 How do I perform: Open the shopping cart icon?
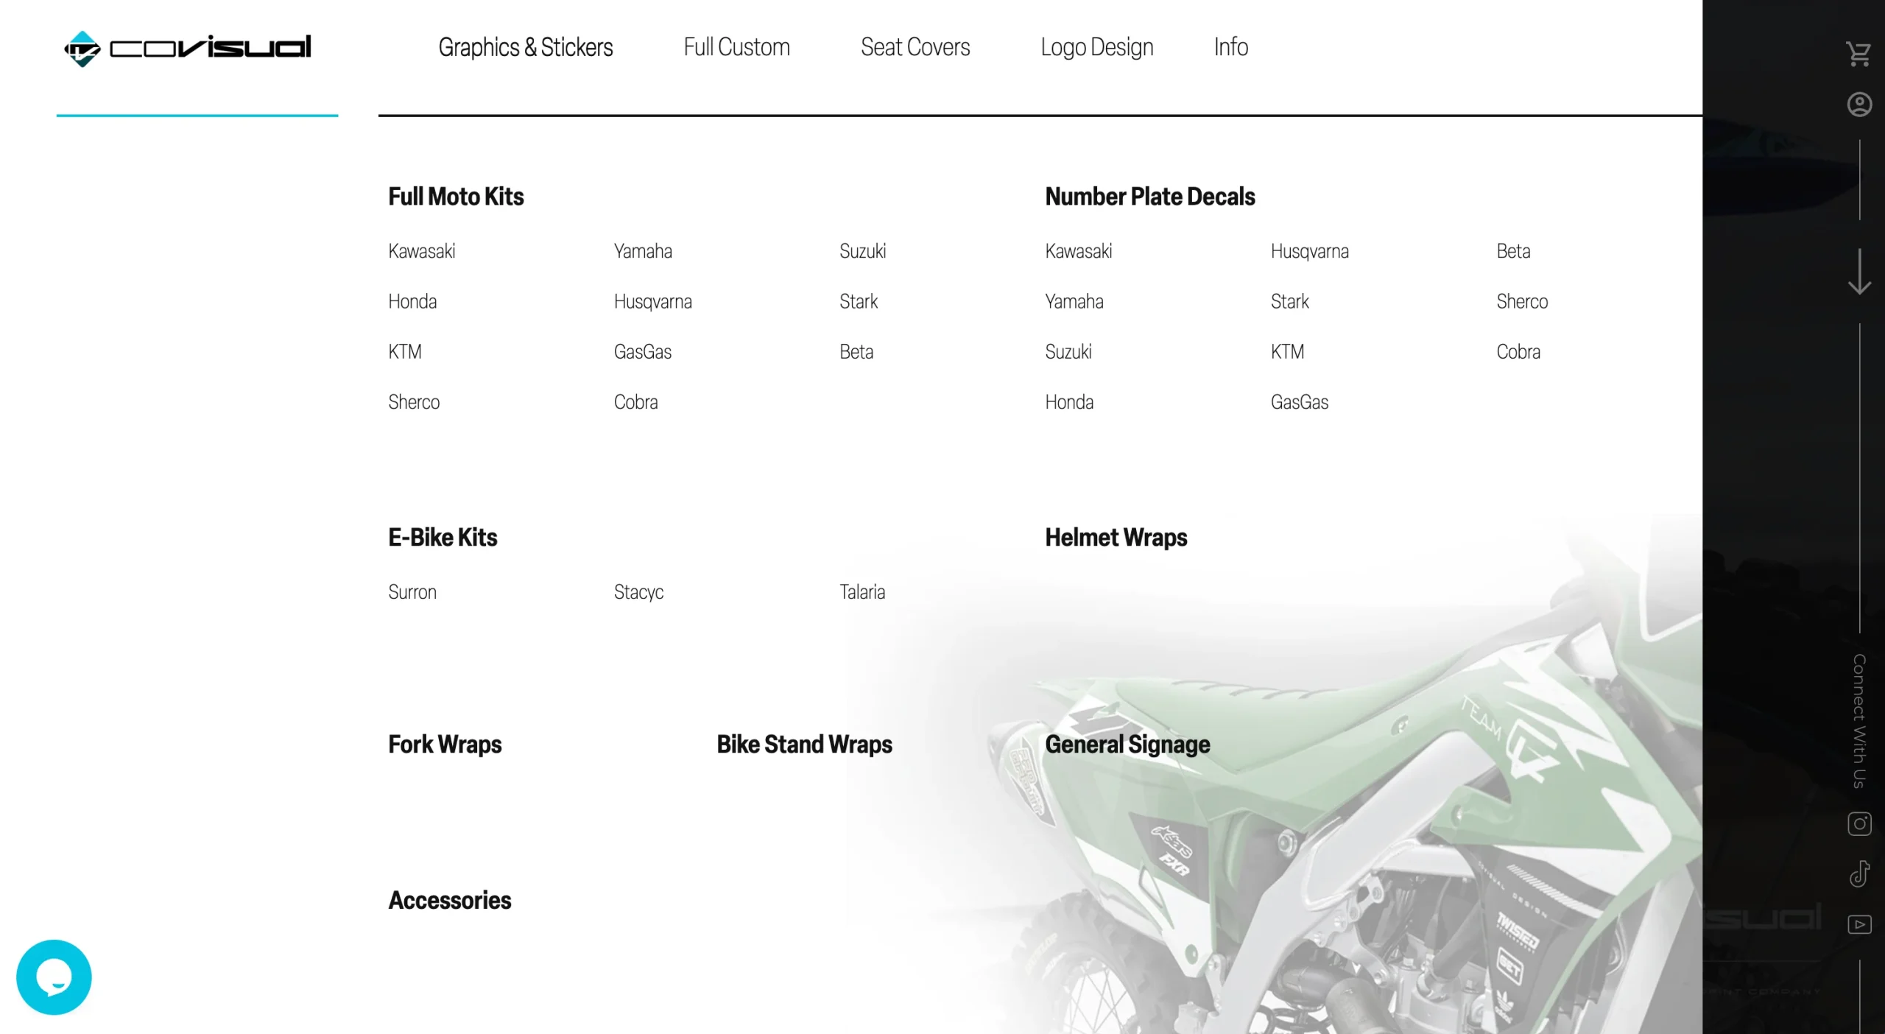click(1858, 54)
